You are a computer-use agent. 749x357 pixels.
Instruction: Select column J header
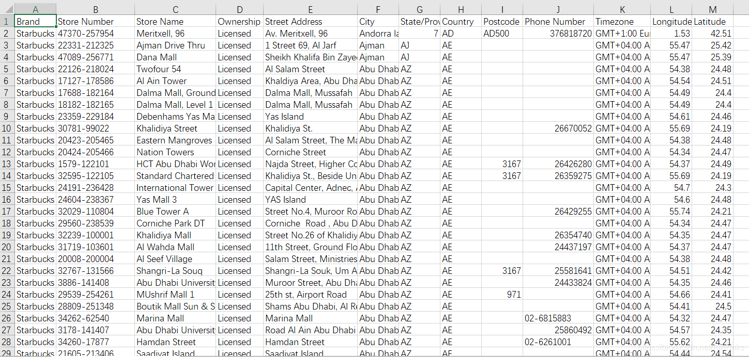(x=558, y=9)
